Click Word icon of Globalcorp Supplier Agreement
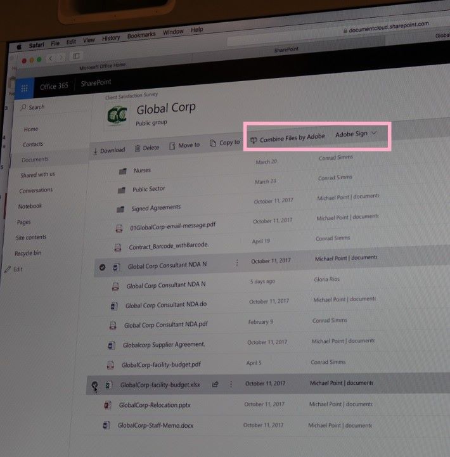450x457 pixels. (112, 345)
